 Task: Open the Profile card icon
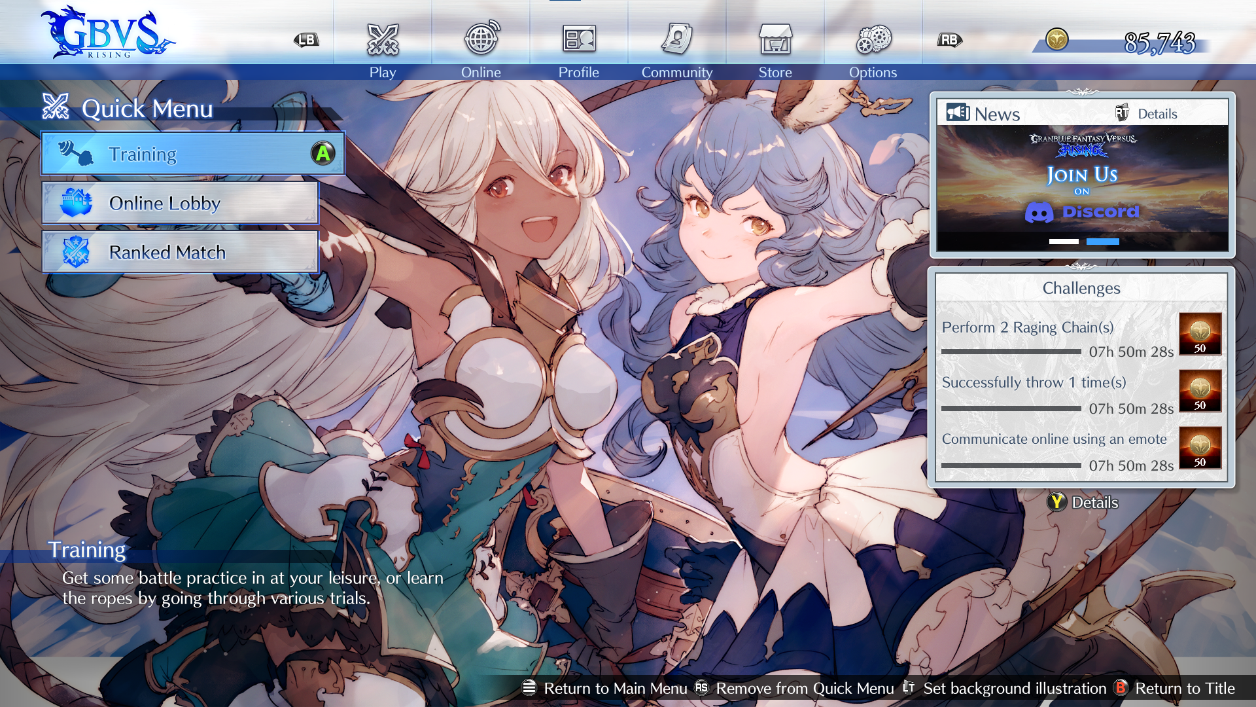(579, 39)
